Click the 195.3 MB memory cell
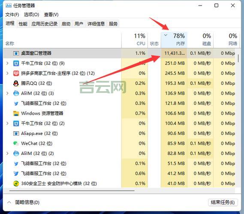Screen dimensions: 244x214 click(x=174, y=83)
